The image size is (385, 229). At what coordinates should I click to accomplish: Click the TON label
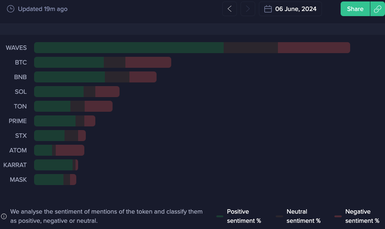[x=20, y=106]
